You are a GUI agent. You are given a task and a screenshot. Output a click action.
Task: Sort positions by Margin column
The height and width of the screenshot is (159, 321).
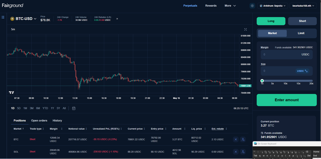click(56, 129)
